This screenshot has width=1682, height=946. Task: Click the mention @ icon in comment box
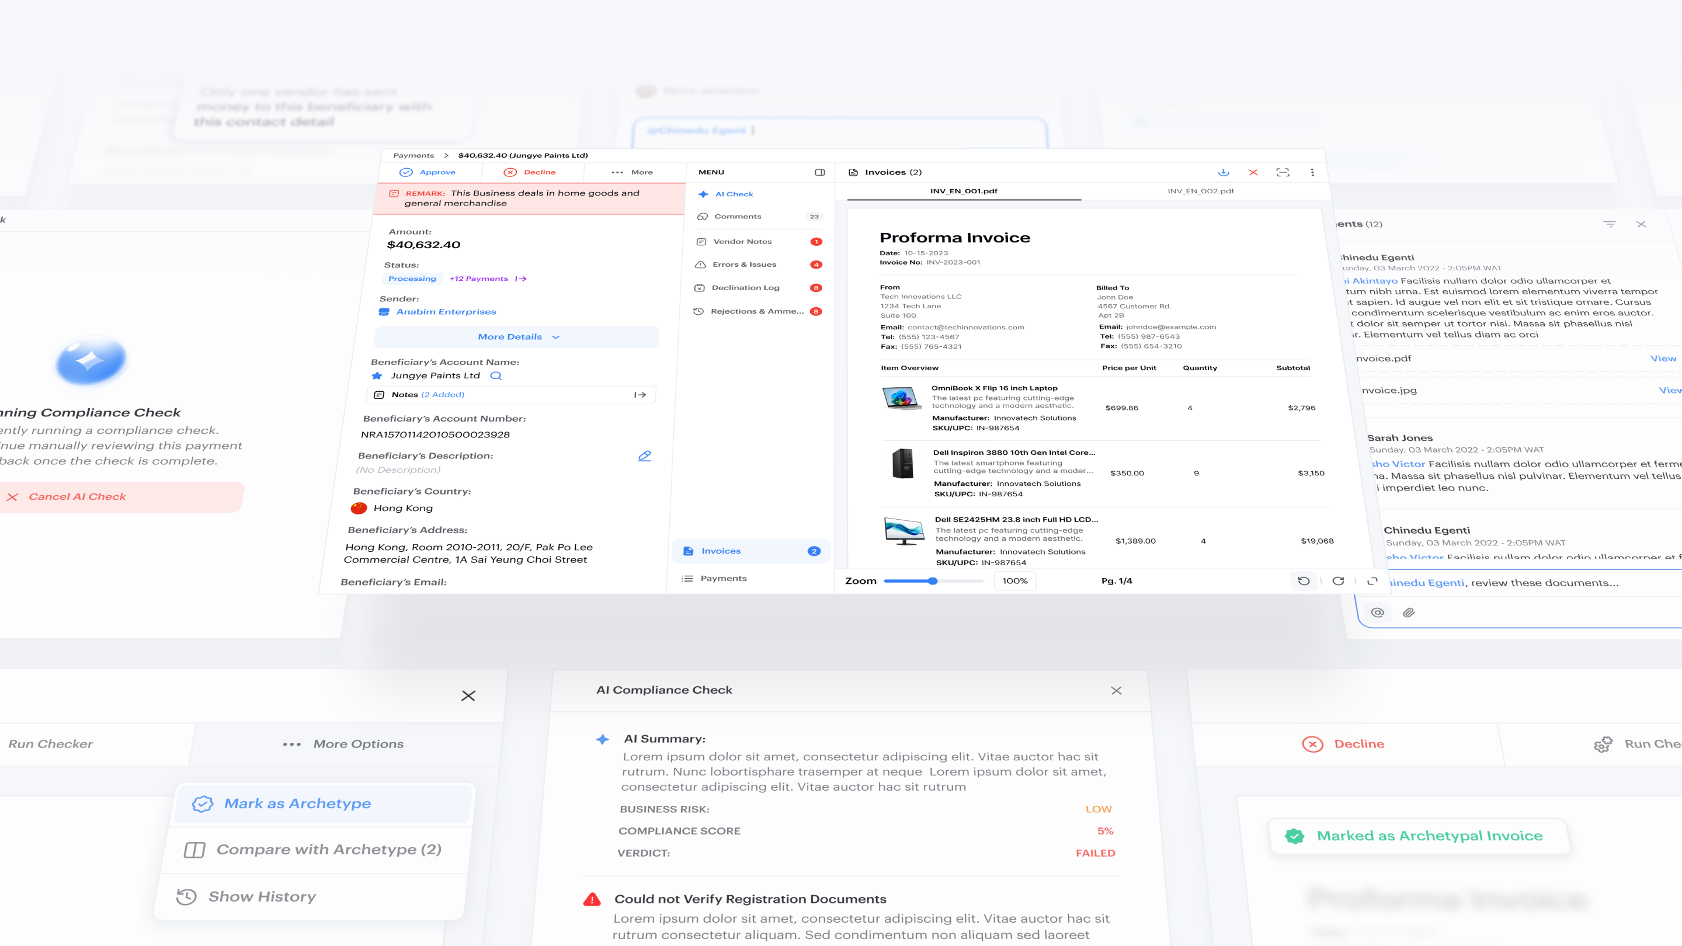tap(1378, 613)
